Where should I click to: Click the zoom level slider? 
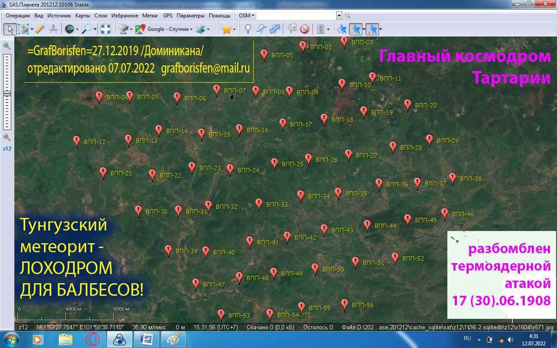(x=7, y=94)
